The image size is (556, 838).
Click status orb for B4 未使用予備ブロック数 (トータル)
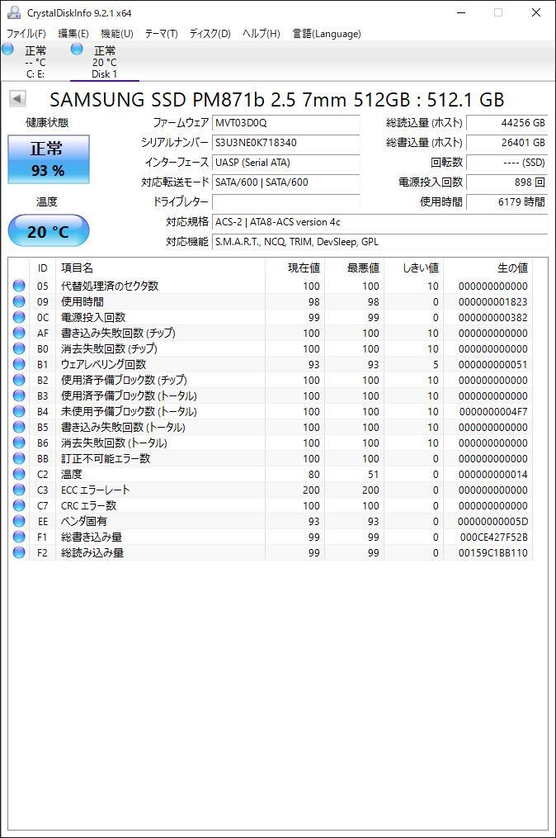tap(19, 411)
